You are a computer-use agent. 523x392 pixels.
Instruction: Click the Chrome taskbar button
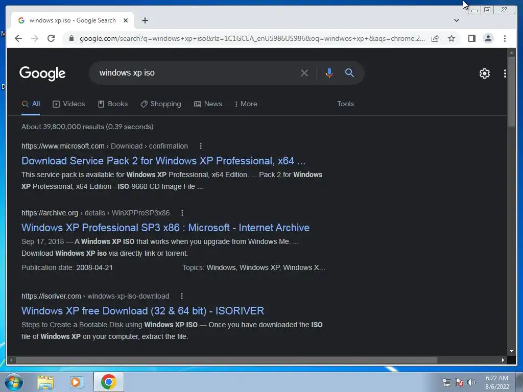pyautogui.click(x=109, y=382)
